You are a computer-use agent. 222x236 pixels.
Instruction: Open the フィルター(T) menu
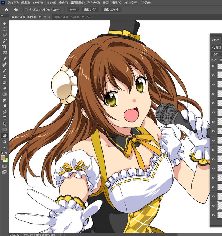(x=94, y=3)
